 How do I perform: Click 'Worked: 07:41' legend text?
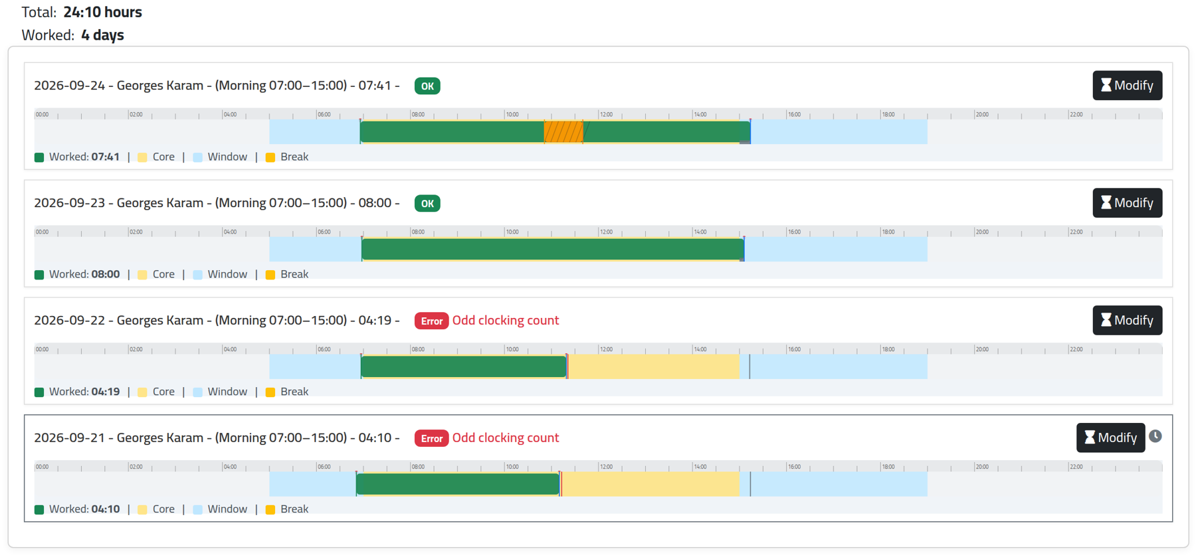point(84,157)
